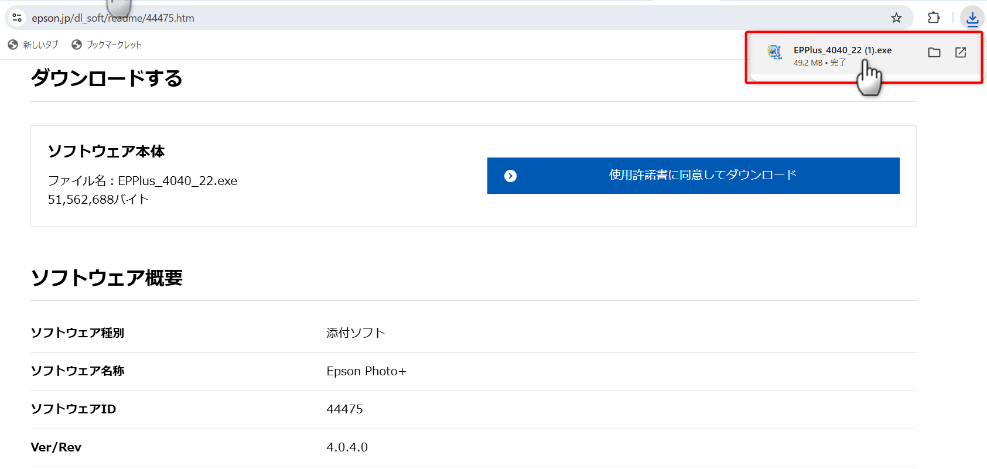Show the downloaded file in its folder
The image size is (987, 469).
(x=934, y=53)
